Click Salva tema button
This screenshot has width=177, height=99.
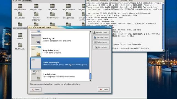coord(101,42)
